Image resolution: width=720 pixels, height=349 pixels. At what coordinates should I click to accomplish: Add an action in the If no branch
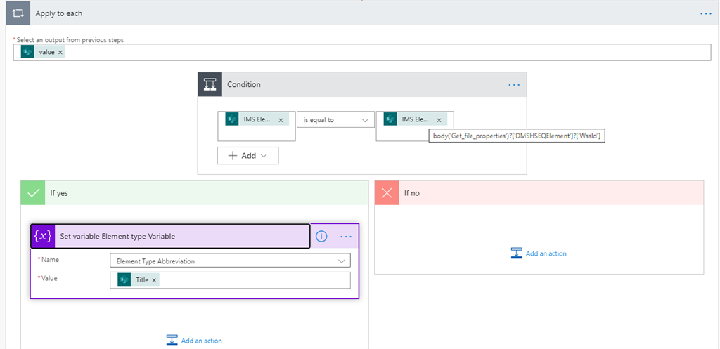(x=539, y=253)
